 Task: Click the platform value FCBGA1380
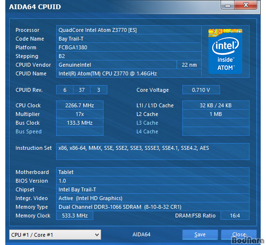click(x=129, y=47)
